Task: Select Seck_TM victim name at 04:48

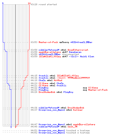Action: [x=72, y=127]
